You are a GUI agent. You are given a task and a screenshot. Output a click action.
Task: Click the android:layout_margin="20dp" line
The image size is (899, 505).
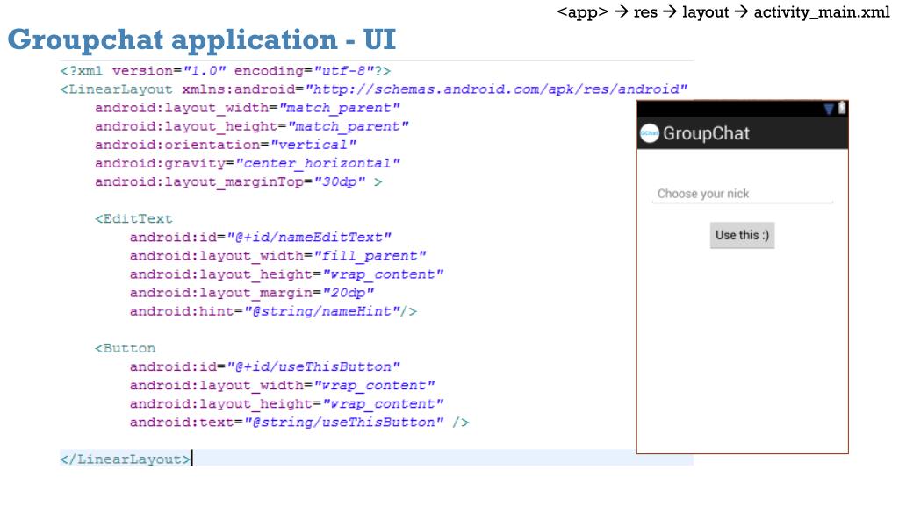tap(252, 293)
